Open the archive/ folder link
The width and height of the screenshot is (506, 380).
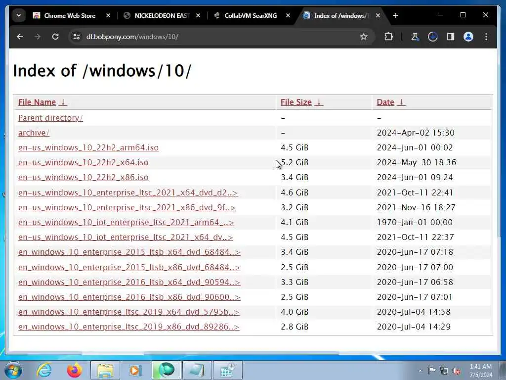tap(34, 133)
